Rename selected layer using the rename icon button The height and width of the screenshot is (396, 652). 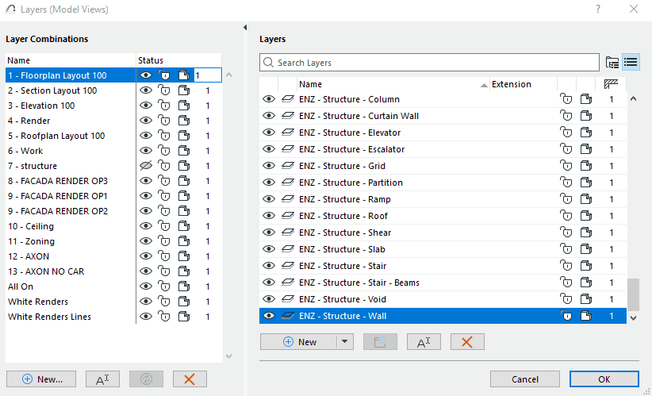tap(424, 342)
